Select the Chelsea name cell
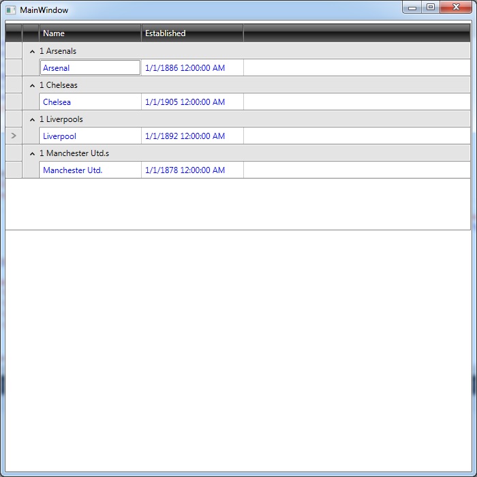 pyautogui.click(x=90, y=102)
